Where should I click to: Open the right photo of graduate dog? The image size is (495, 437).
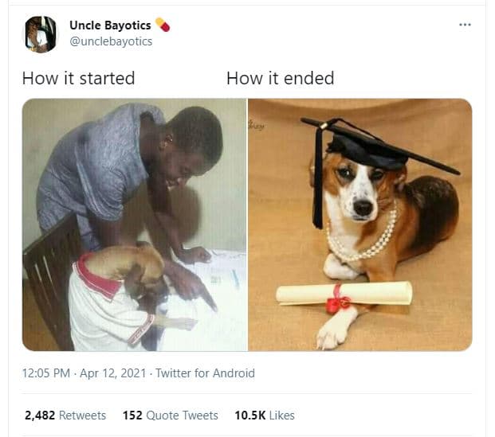[x=360, y=224]
